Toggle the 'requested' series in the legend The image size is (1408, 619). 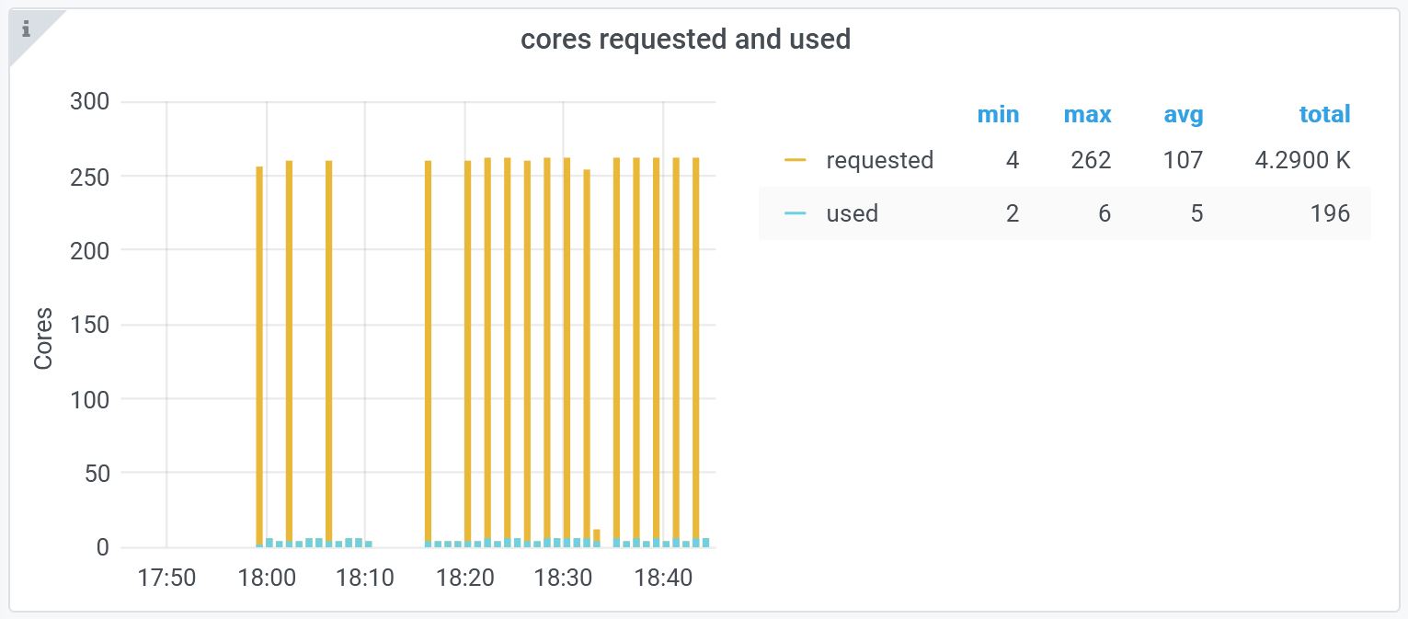coord(879,160)
